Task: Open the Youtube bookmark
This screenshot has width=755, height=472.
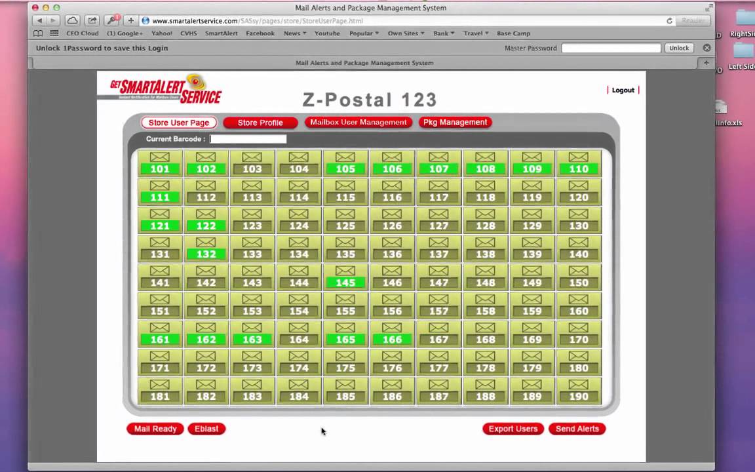Action: [327, 33]
